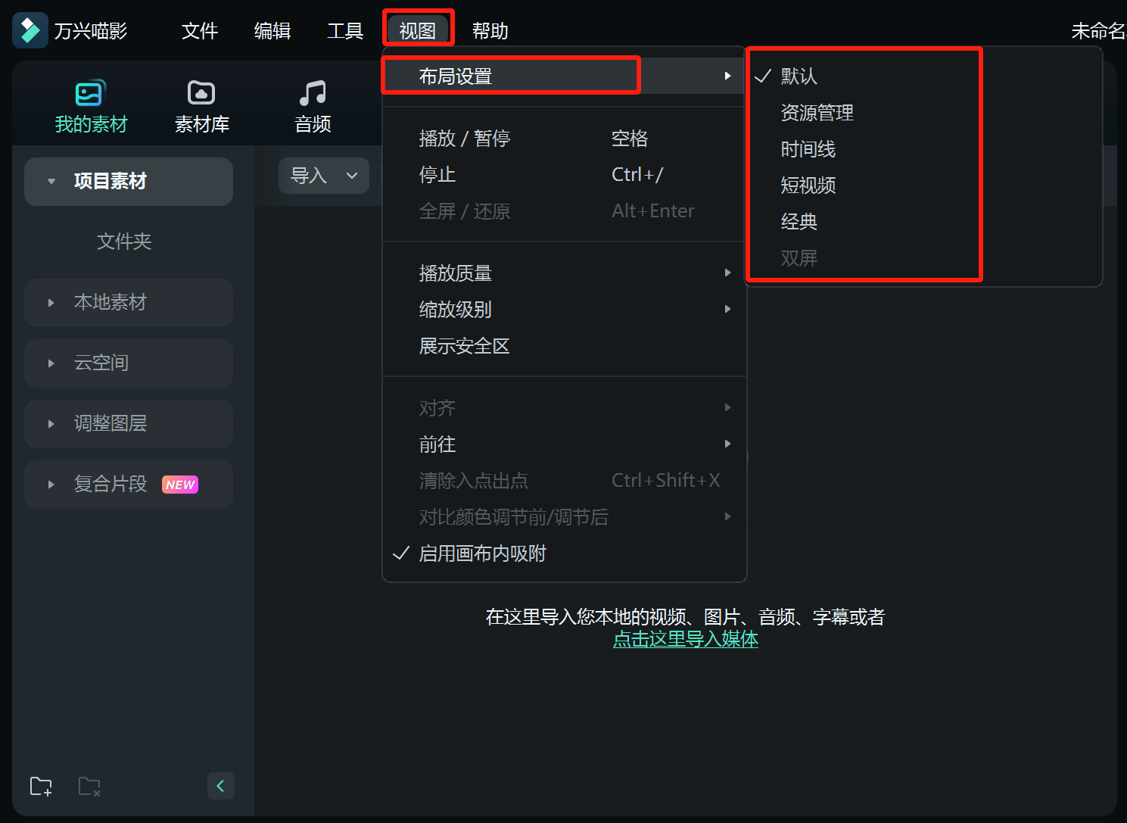Collapse the 项目素材 section
The image size is (1127, 823).
[51, 181]
